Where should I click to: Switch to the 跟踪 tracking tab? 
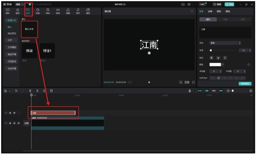pyautogui.click(x=219, y=11)
